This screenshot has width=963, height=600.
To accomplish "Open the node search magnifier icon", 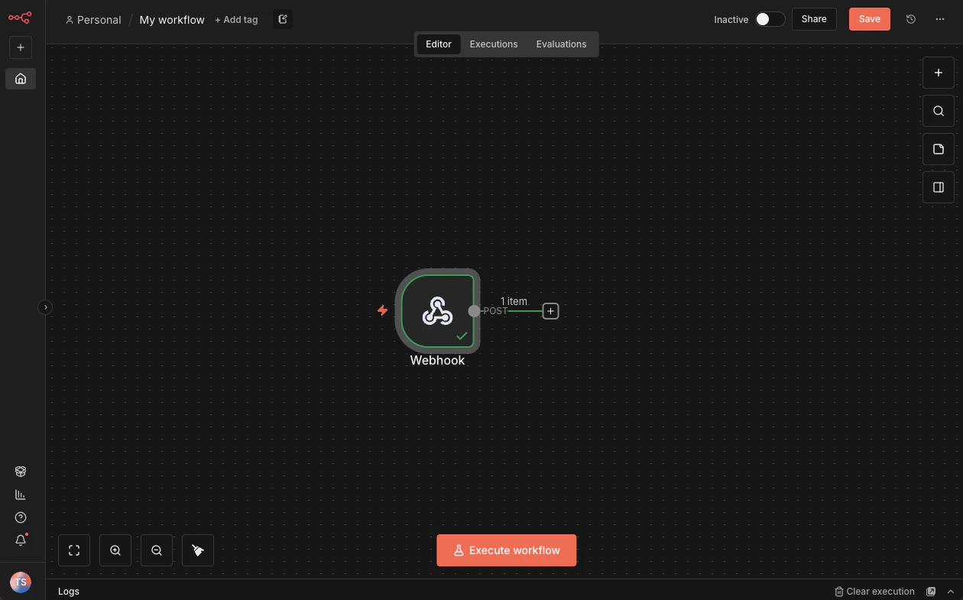I will point(939,111).
